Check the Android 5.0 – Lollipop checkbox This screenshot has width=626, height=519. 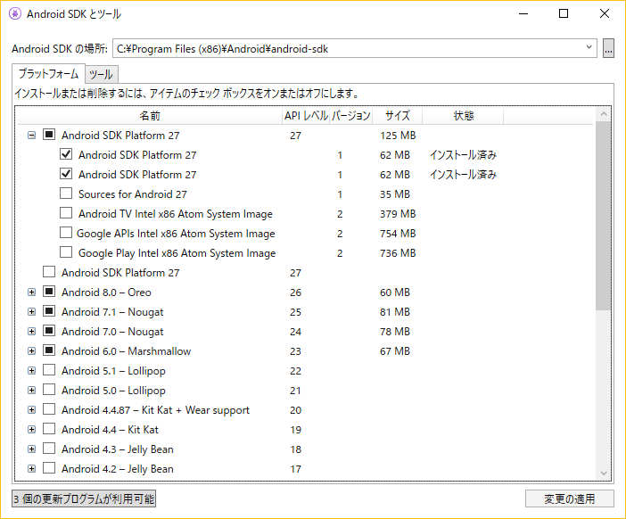[x=49, y=389]
